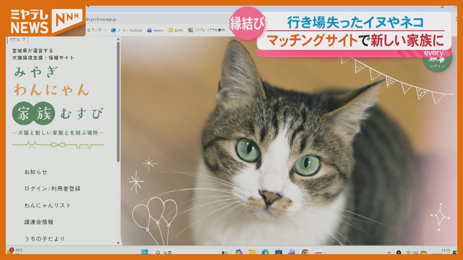Open the お知らせ menu item
Viewport: 463px width, 260px height.
point(36,172)
